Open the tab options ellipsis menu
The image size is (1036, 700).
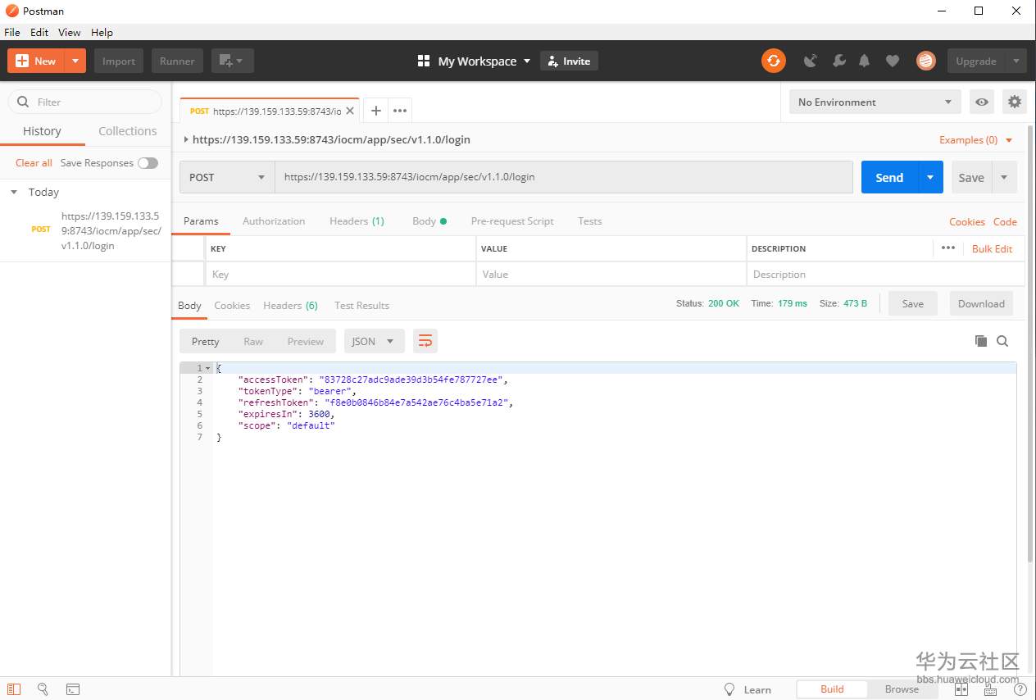pos(400,111)
